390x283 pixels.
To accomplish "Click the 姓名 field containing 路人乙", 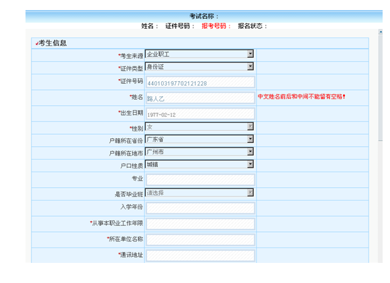I will 200,98.
